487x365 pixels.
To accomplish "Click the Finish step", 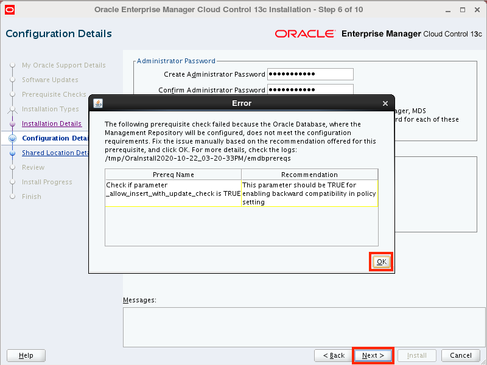I will point(32,196).
